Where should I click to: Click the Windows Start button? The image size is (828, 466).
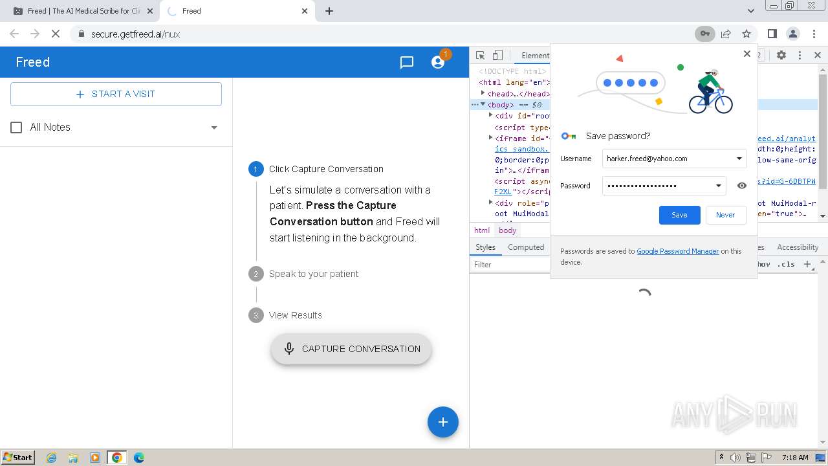click(x=17, y=458)
